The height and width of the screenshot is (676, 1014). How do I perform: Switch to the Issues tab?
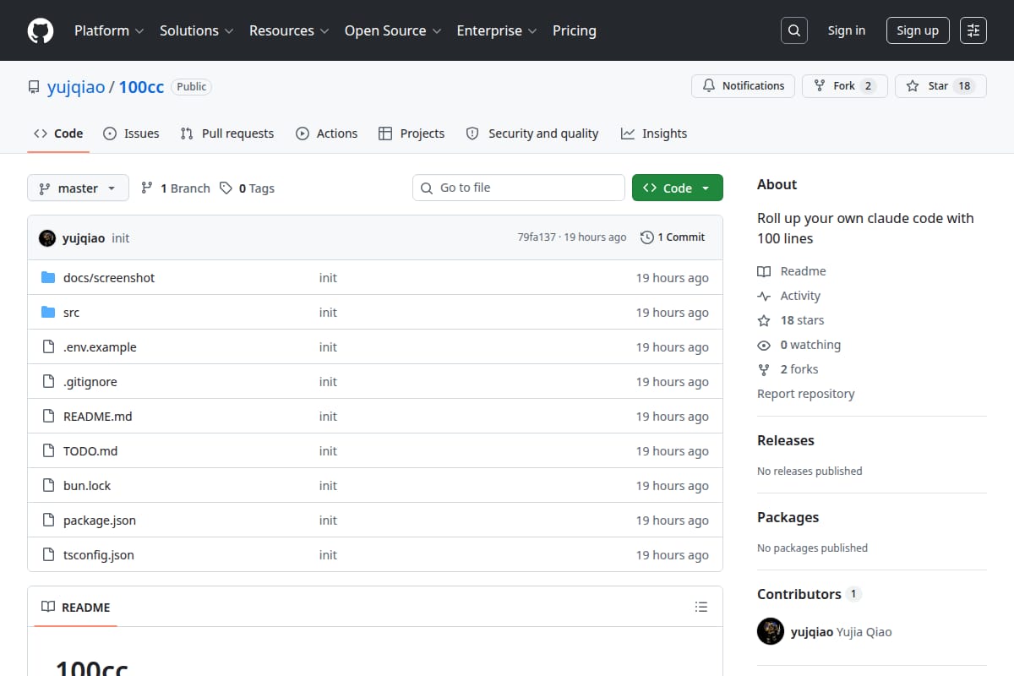click(131, 134)
